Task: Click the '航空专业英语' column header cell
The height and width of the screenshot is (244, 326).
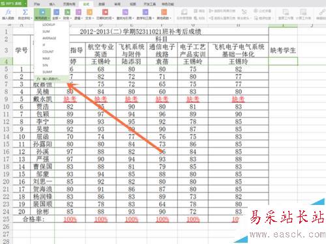Action: [101, 50]
